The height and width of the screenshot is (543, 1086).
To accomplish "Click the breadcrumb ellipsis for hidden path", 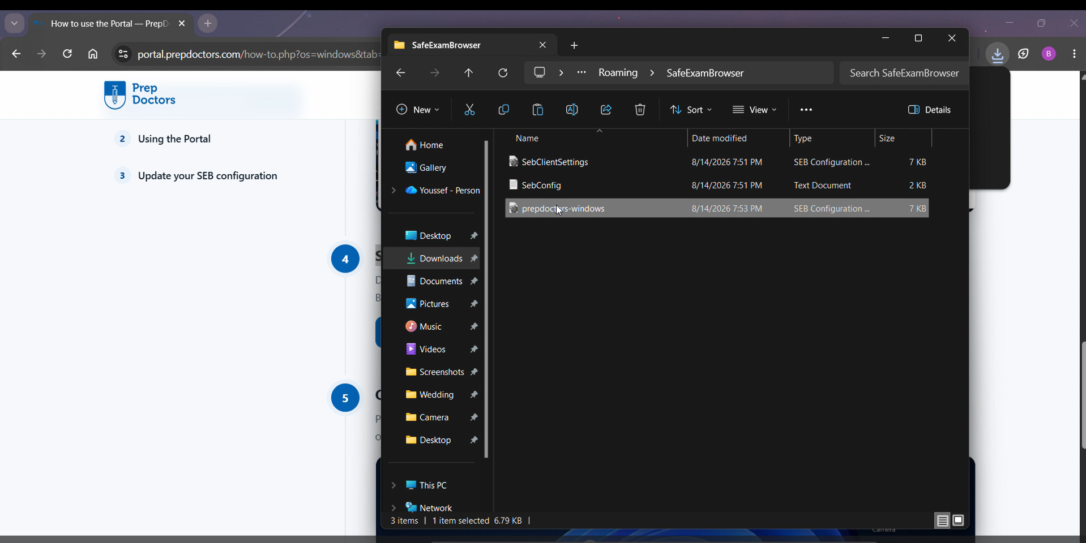I will 582,72.
